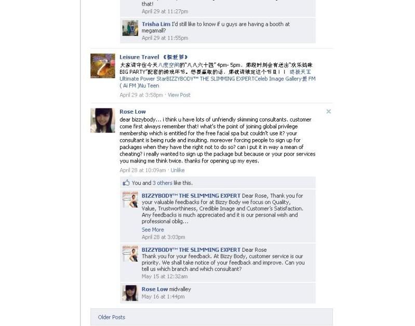Open Leisure Travel page name link
This screenshot has height=326, width=415.
(x=154, y=57)
